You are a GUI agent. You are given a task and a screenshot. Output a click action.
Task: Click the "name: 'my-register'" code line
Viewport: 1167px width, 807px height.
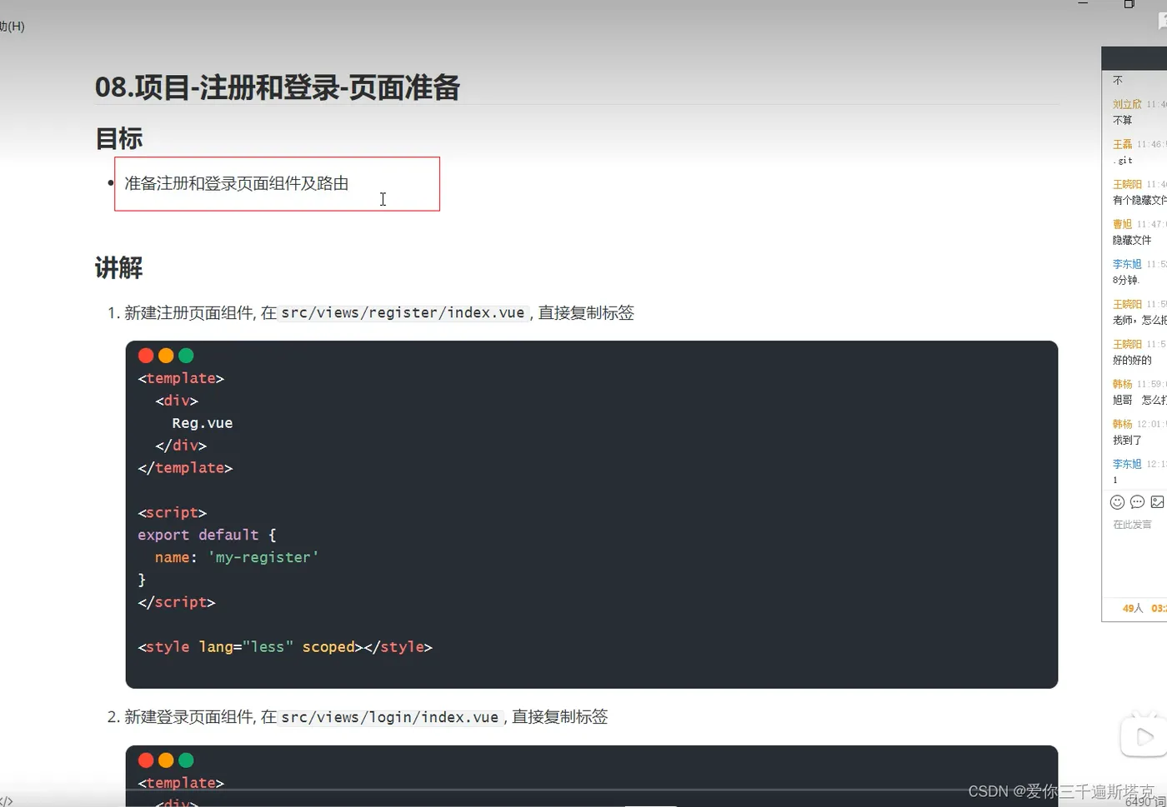[237, 558]
